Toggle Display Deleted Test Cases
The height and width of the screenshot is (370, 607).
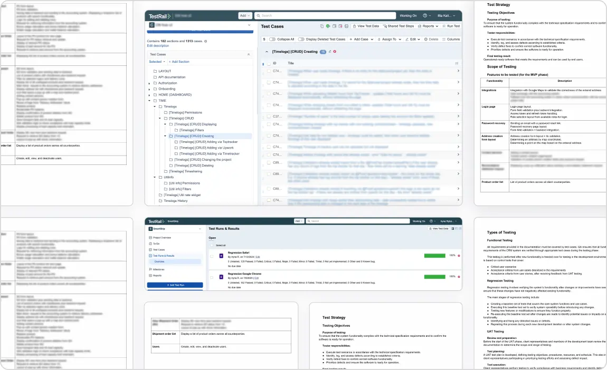click(301, 39)
